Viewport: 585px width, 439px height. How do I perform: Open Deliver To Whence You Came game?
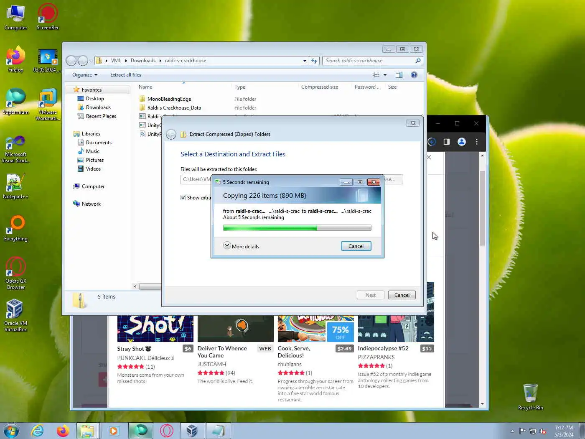tap(222, 352)
